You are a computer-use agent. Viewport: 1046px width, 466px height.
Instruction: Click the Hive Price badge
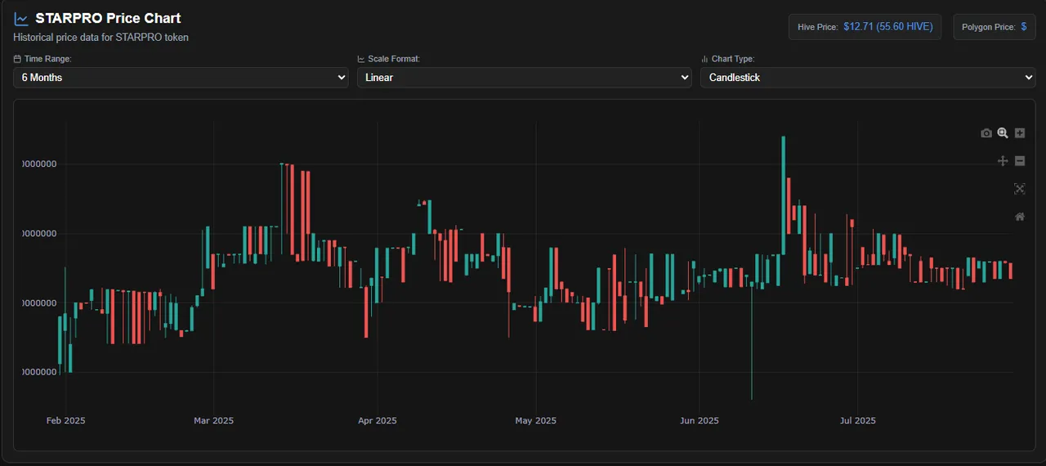click(865, 27)
